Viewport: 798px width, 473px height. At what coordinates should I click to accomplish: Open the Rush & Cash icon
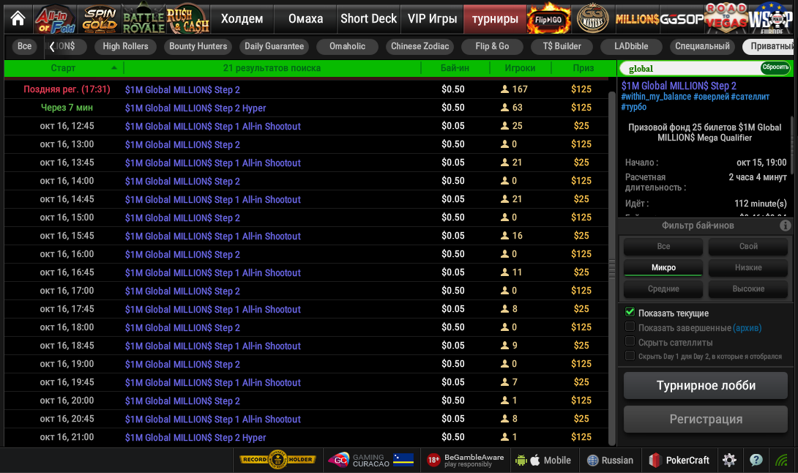pyautogui.click(x=187, y=18)
